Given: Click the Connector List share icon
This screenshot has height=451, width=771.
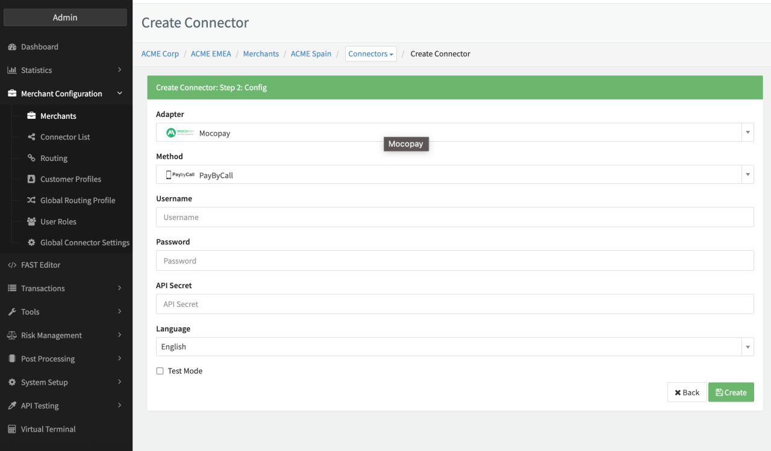Looking at the screenshot, I should pyautogui.click(x=31, y=137).
